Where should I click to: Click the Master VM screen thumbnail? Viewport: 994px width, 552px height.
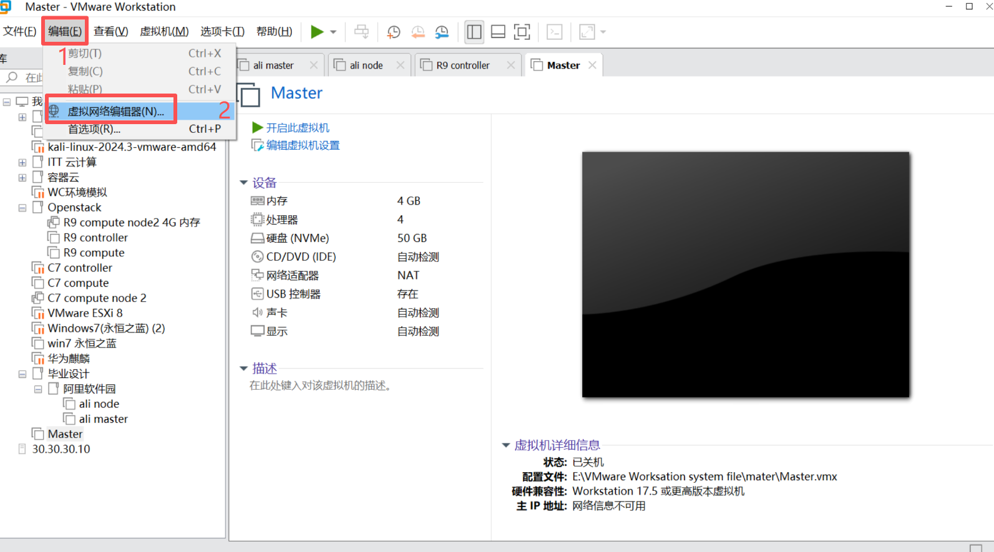(x=746, y=274)
